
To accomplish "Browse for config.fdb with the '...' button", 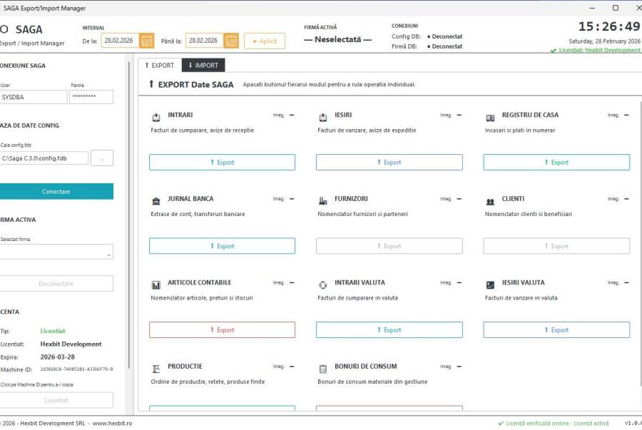I will click(102, 158).
